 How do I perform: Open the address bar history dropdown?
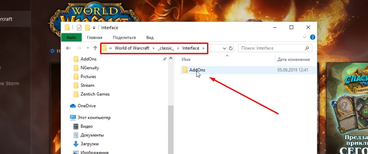[x=224, y=48]
